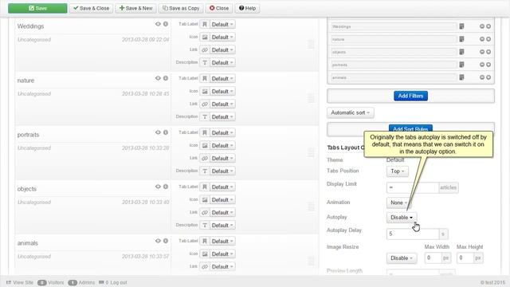
Task: Click the Save & Close button
Action: pos(92,8)
